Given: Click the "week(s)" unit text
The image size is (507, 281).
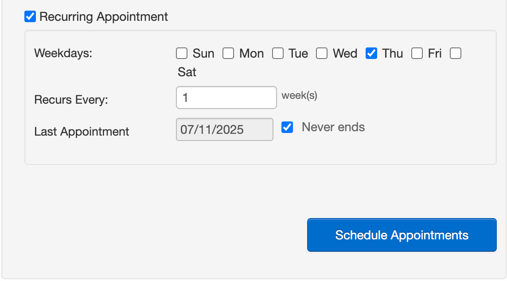Looking at the screenshot, I should (300, 95).
